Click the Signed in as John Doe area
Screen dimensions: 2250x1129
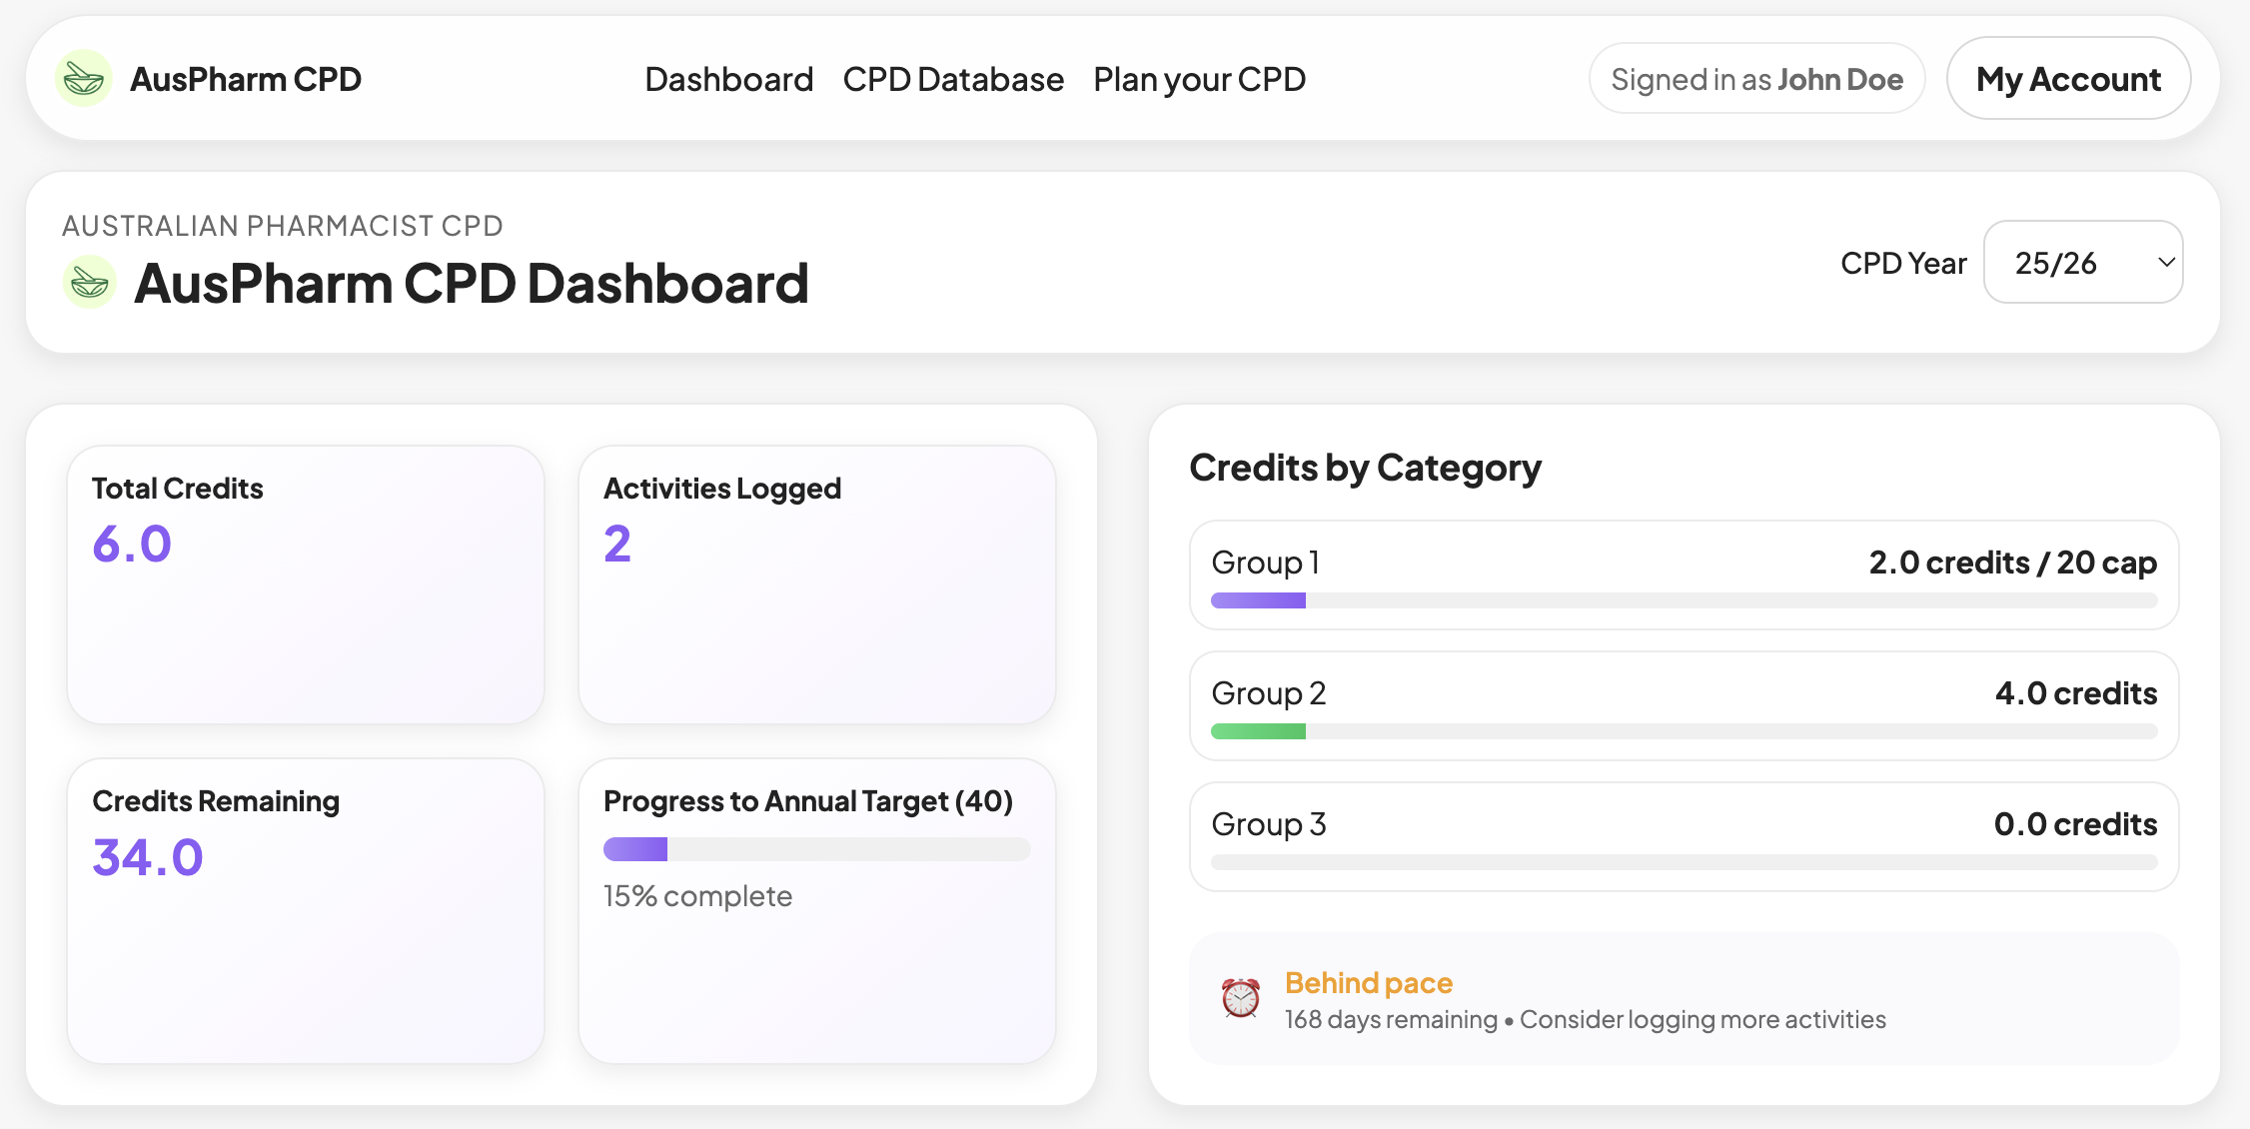[1756, 78]
